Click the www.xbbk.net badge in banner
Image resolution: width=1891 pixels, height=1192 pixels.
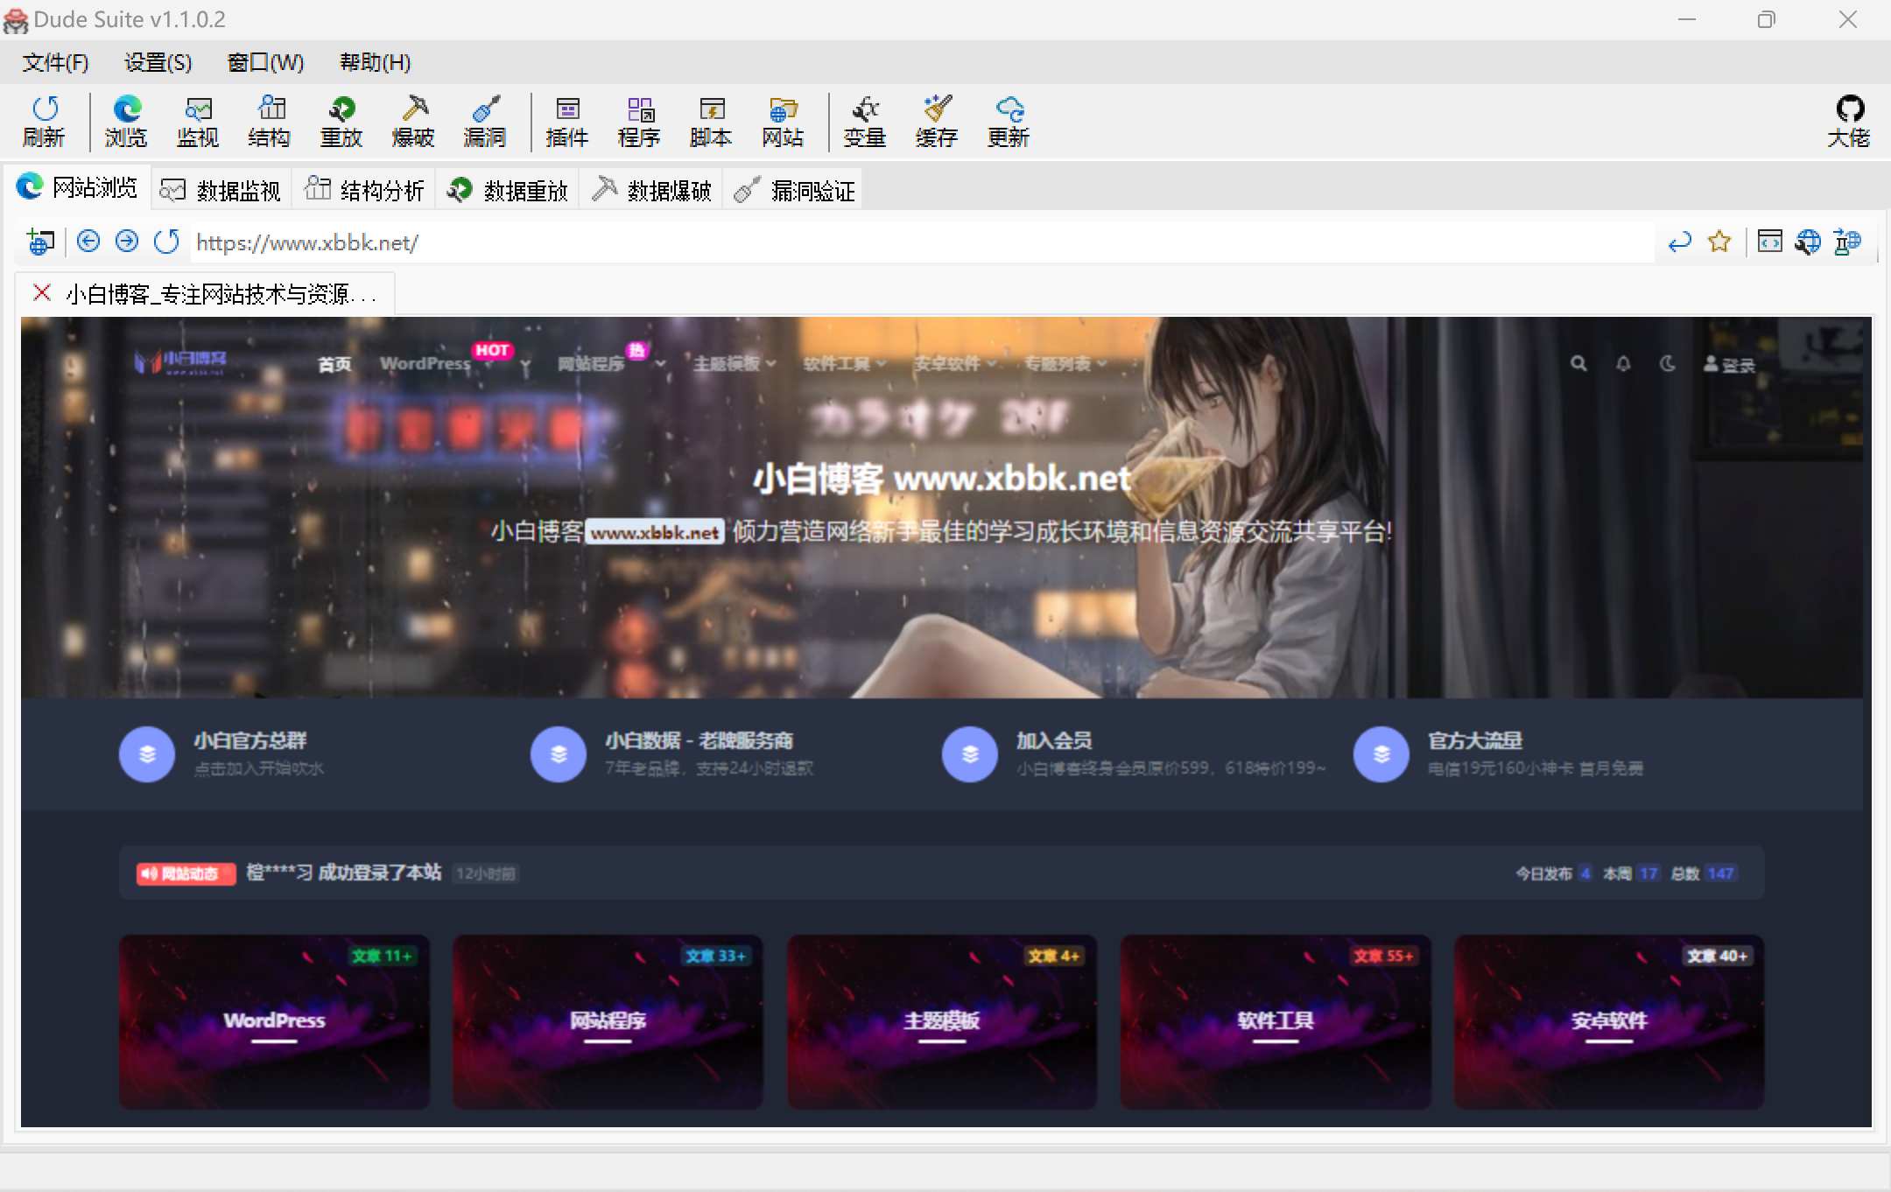point(655,532)
